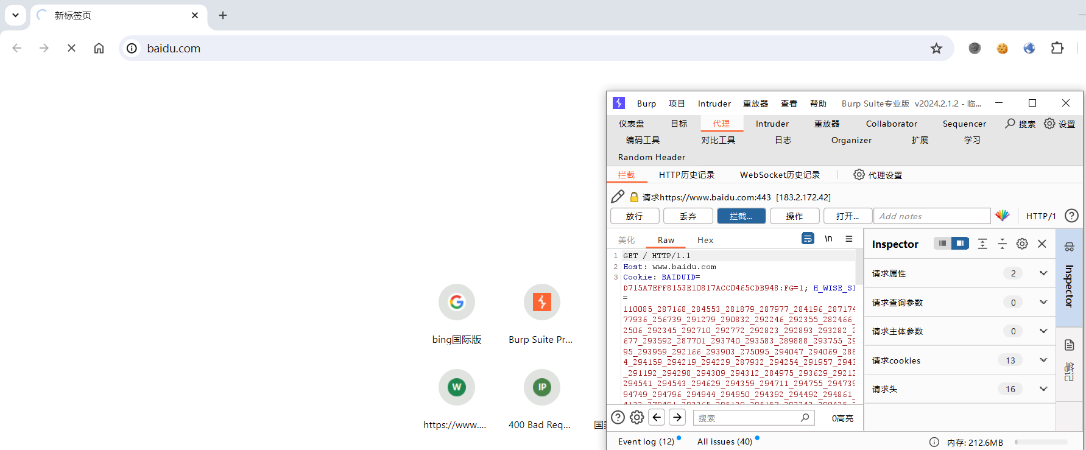This screenshot has height=450, width=1086.
Task: Expand the 请求查询参数 section chevron
Action: (x=1043, y=302)
